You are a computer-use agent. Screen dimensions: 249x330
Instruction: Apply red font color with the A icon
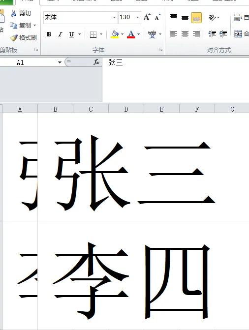coord(131,34)
